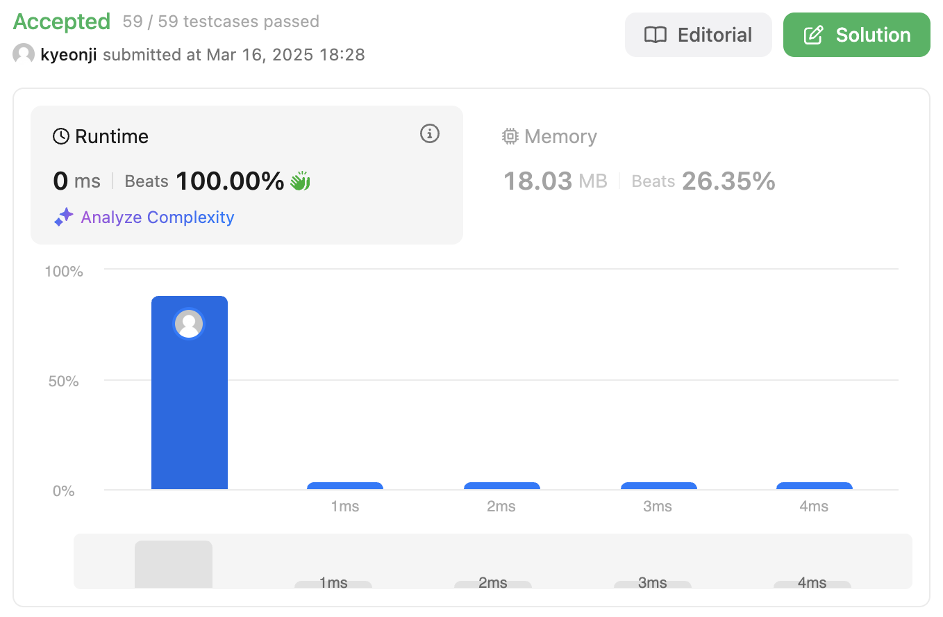Switch to the Memory stats card
The height and width of the screenshot is (617, 943).
695,175
